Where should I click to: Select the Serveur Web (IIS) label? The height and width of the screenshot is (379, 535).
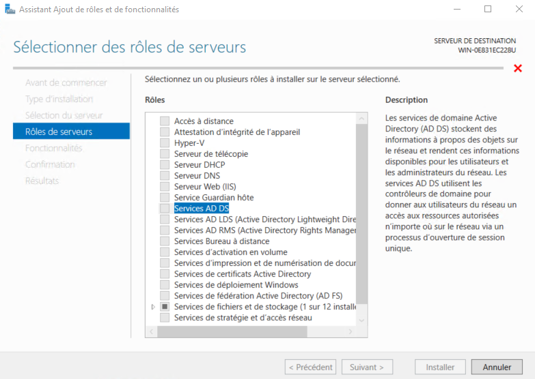205,186
